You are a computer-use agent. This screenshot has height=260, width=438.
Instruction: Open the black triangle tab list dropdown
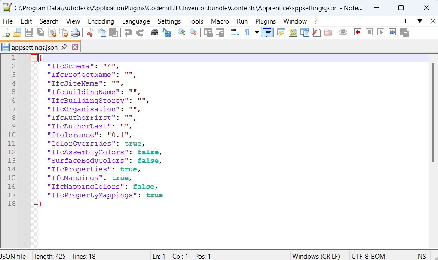click(420, 21)
